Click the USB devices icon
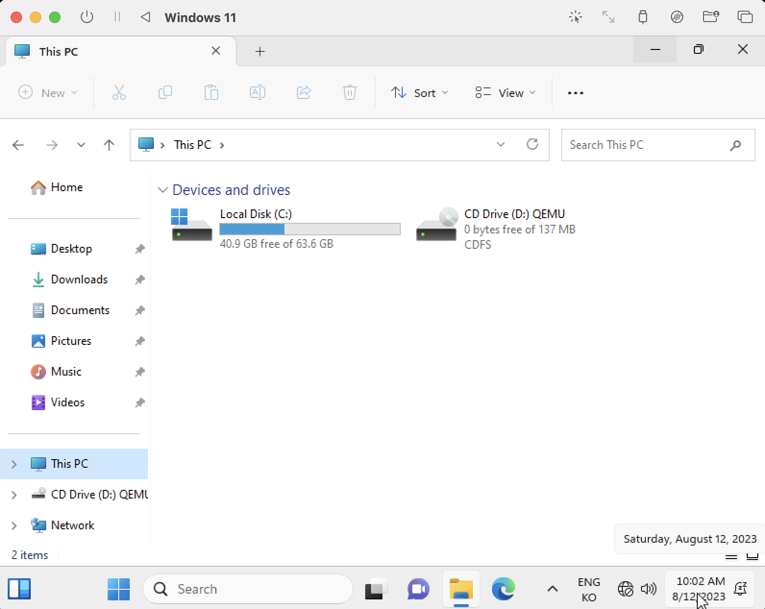The image size is (765, 609). 642,17
